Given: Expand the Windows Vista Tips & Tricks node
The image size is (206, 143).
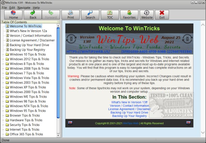Looking at the screenshot, I should pyautogui.click(x=3, y=78).
